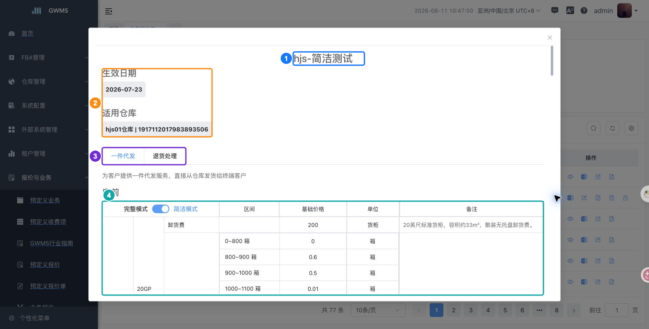Open GWMS行业指南 in the sidebar

[52, 243]
